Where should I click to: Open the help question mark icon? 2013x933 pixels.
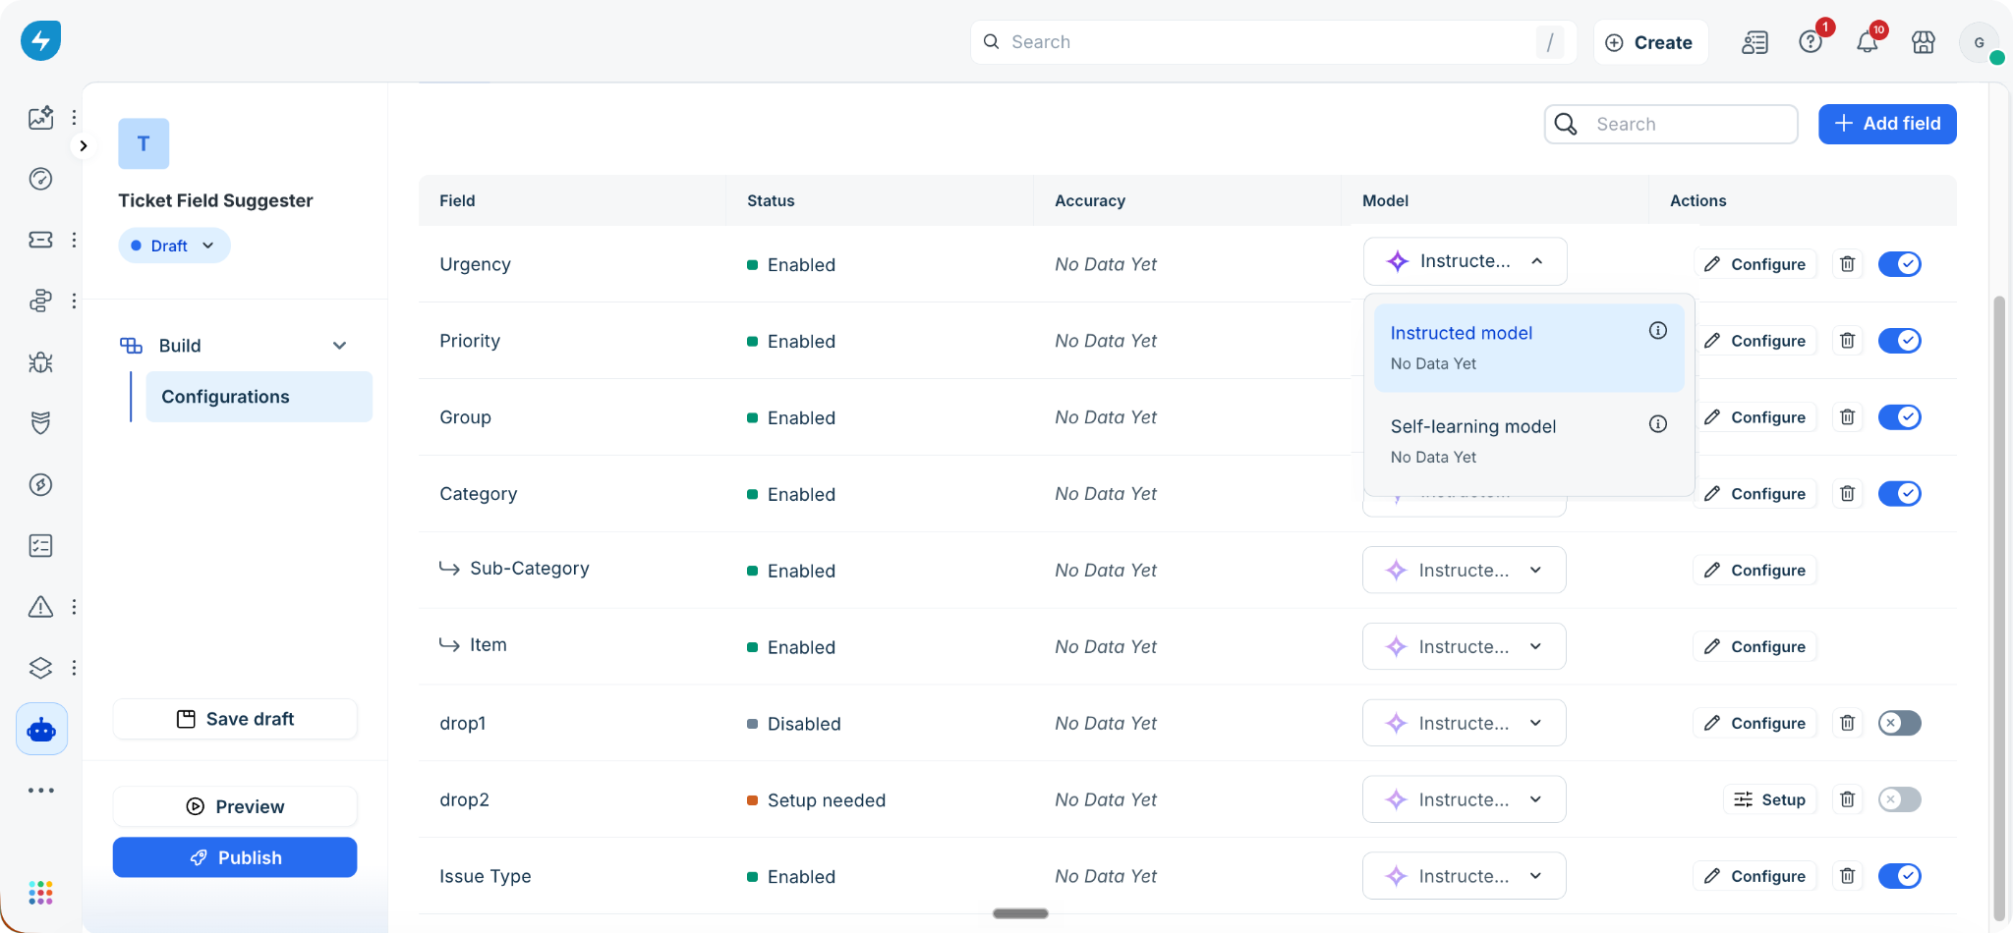[x=1811, y=42]
